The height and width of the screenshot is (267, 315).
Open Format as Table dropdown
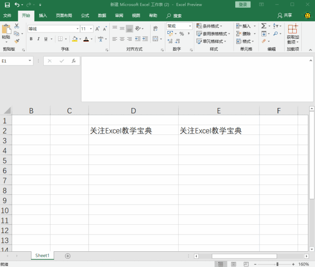click(x=213, y=34)
